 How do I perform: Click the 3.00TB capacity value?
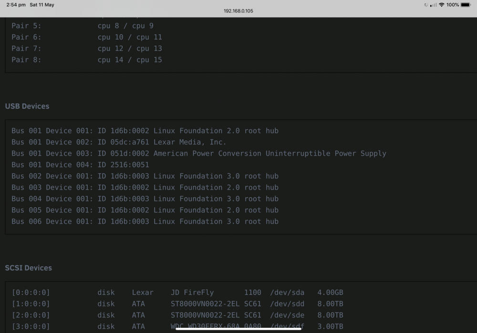pyautogui.click(x=330, y=326)
